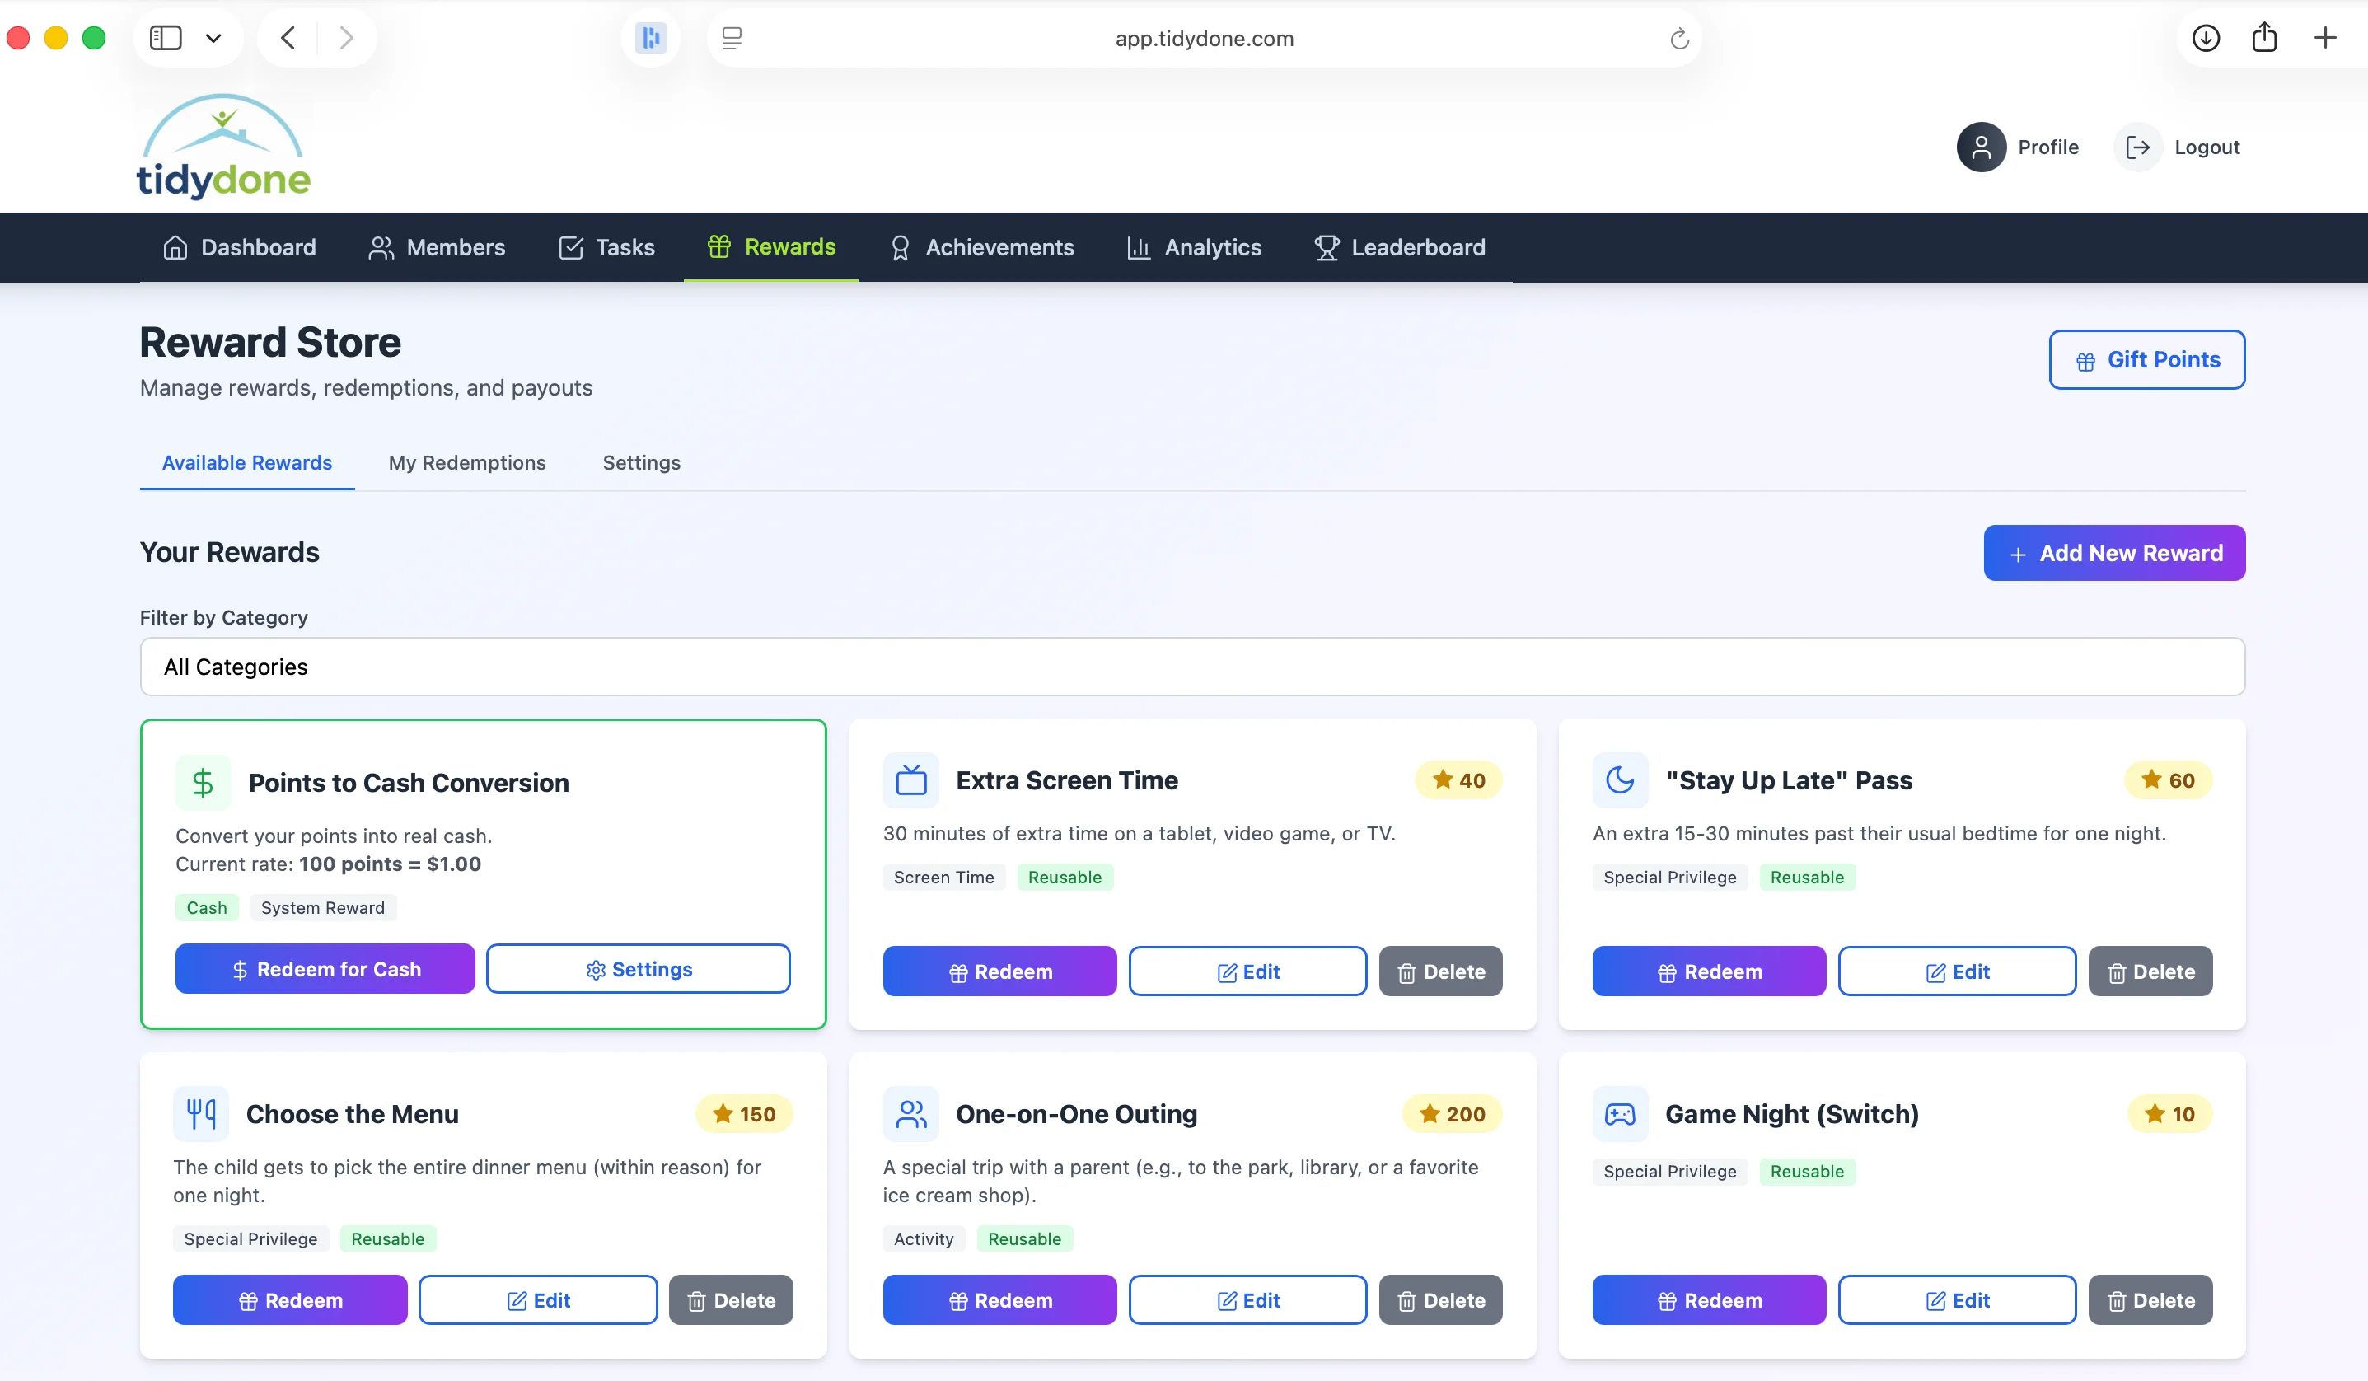The width and height of the screenshot is (2368, 1381).
Task: Click the Reward Store heading
Action: coord(270,343)
